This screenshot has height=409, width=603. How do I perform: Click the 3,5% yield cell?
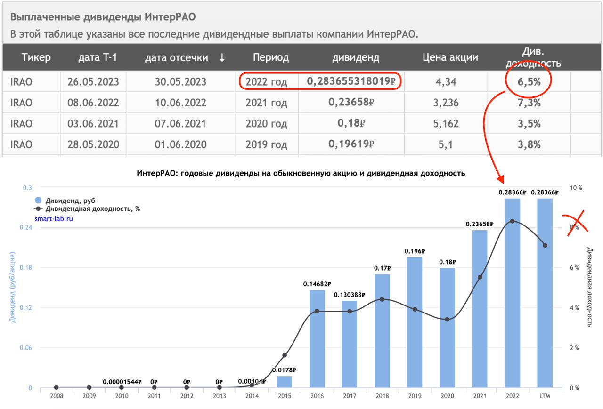(529, 124)
